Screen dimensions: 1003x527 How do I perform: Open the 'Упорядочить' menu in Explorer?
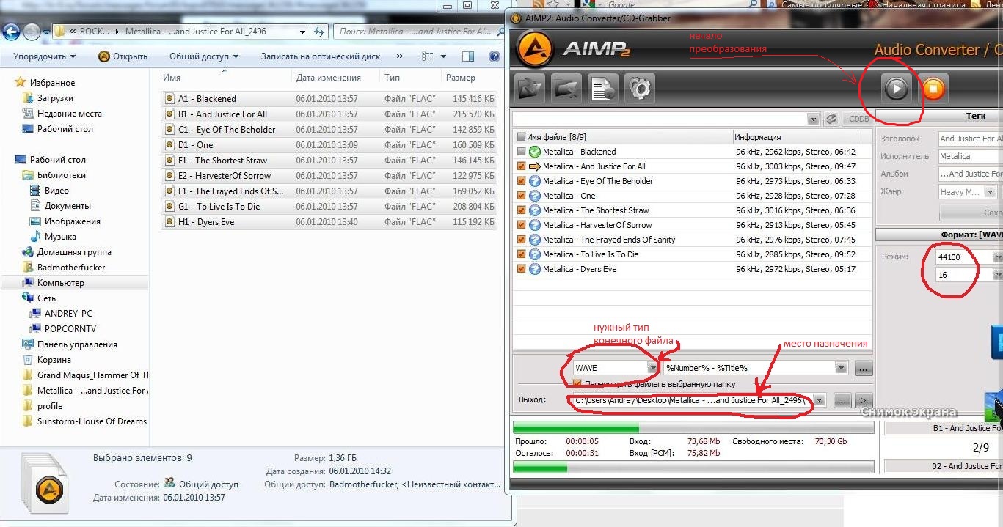[44, 56]
